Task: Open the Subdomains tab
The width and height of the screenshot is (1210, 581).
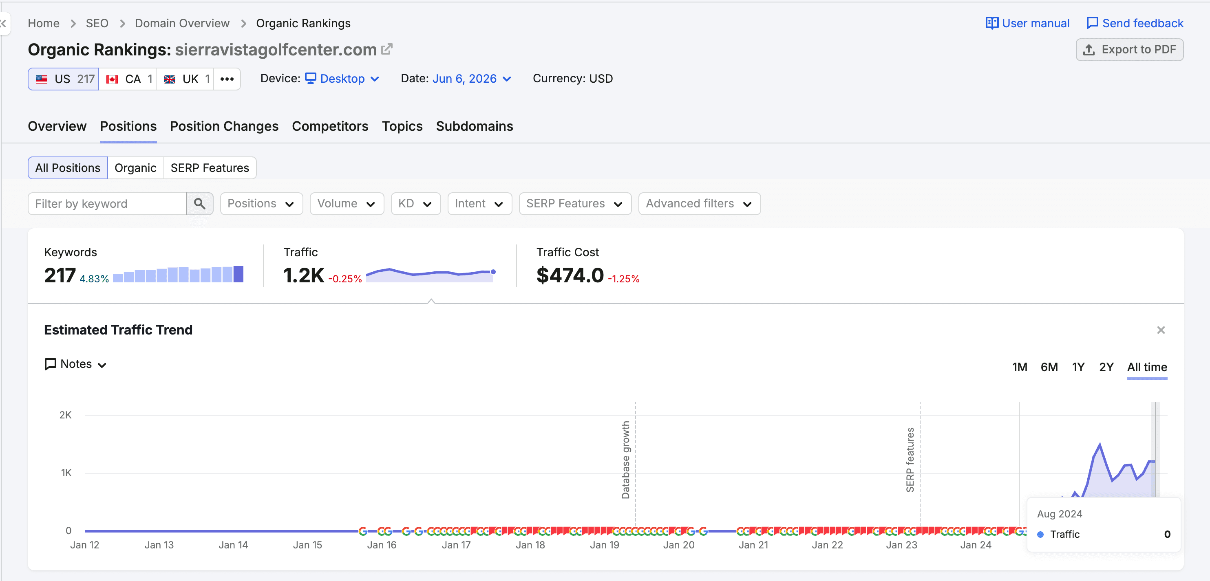Action: (x=475, y=126)
